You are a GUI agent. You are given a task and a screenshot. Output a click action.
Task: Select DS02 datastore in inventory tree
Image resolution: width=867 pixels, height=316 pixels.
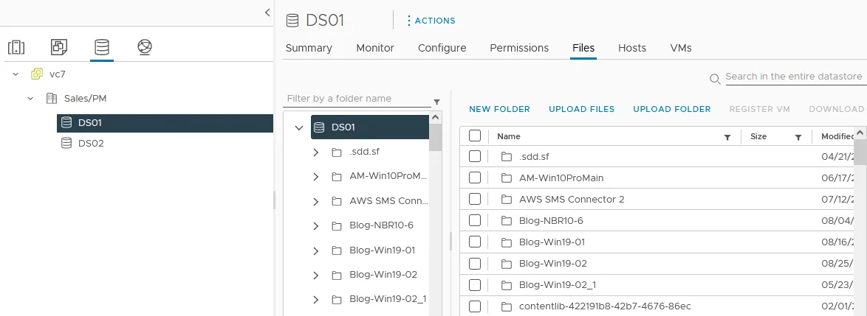pyautogui.click(x=91, y=144)
